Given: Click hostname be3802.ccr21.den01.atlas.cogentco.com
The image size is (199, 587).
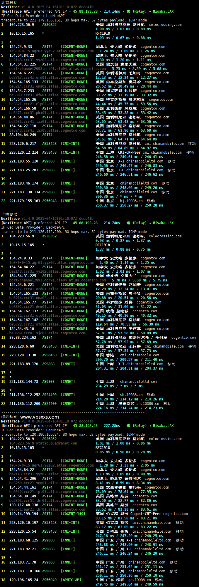Looking at the screenshot, I should (47, 307).
